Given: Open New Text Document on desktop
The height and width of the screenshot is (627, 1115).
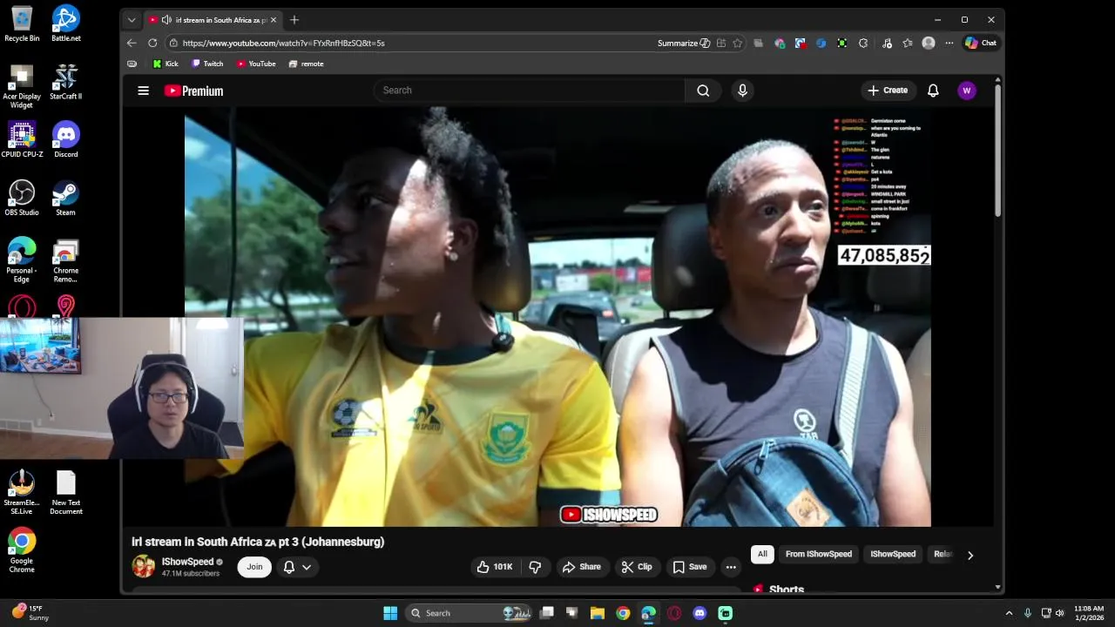Looking at the screenshot, I should (65, 493).
